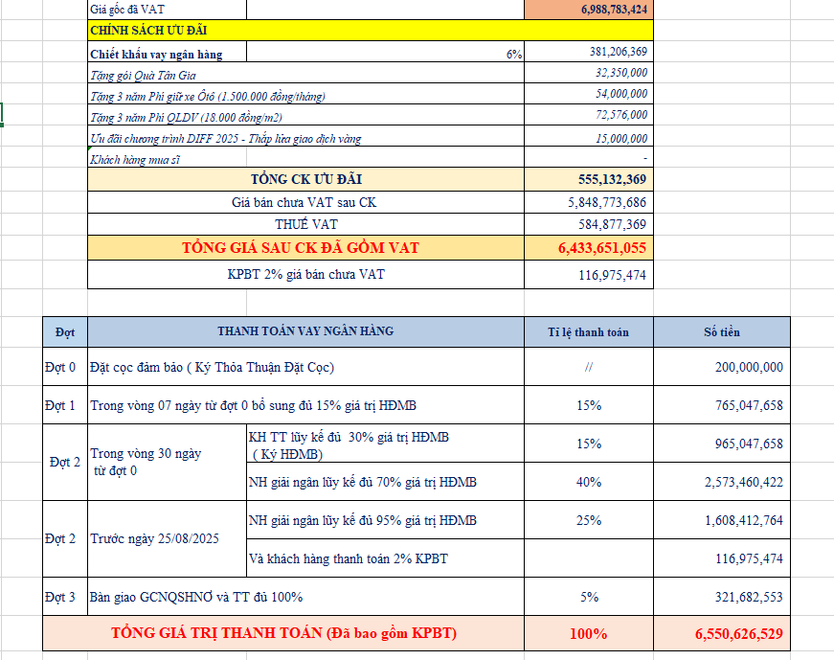Click the 40% payment ratio cell
This screenshot has width=834, height=660.
click(x=588, y=482)
